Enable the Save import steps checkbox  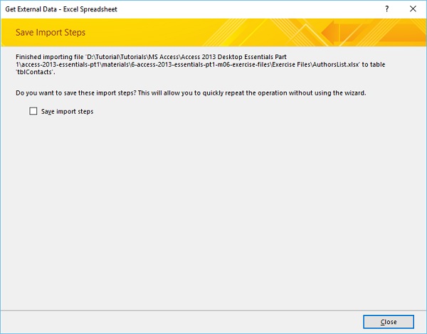coord(33,111)
